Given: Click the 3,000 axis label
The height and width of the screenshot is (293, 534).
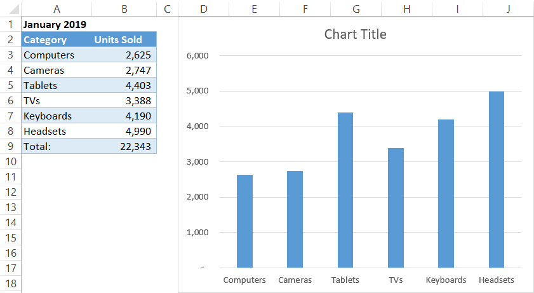Looking at the screenshot, I should pyautogui.click(x=197, y=161).
